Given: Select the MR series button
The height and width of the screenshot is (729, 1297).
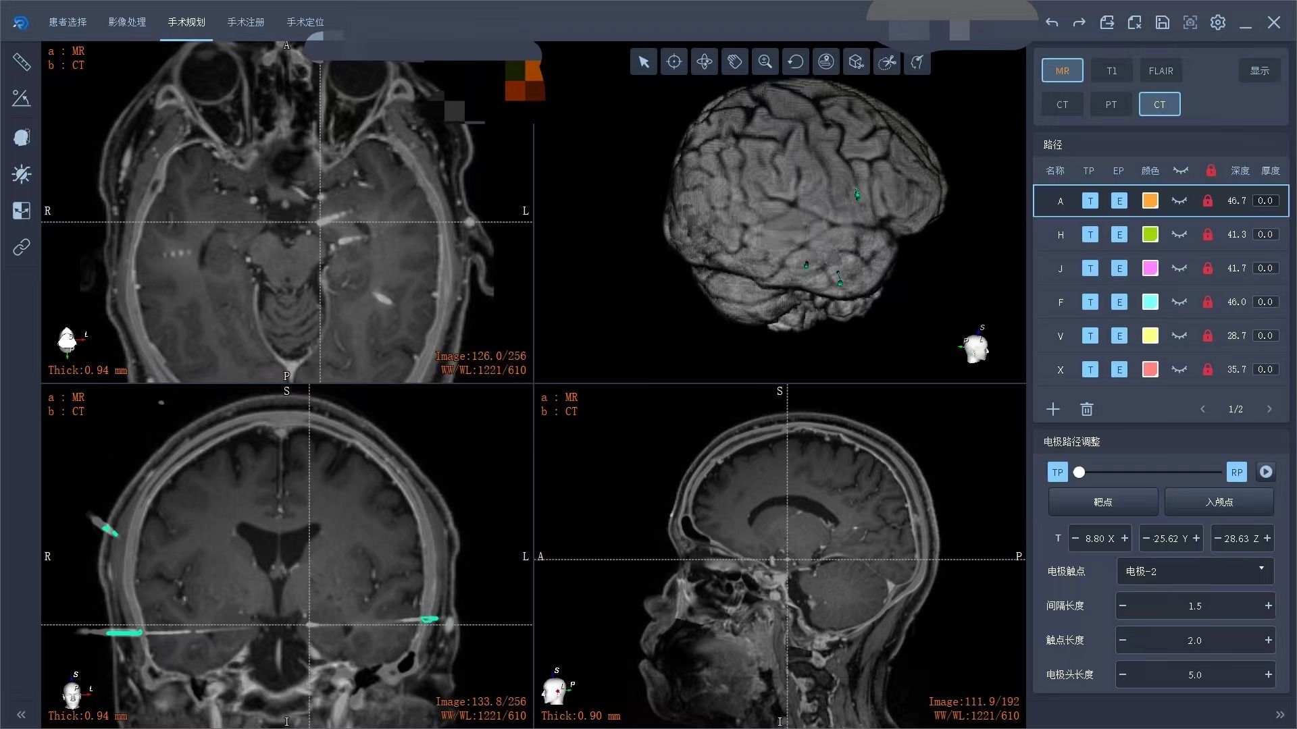Looking at the screenshot, I should point(1063,71).
